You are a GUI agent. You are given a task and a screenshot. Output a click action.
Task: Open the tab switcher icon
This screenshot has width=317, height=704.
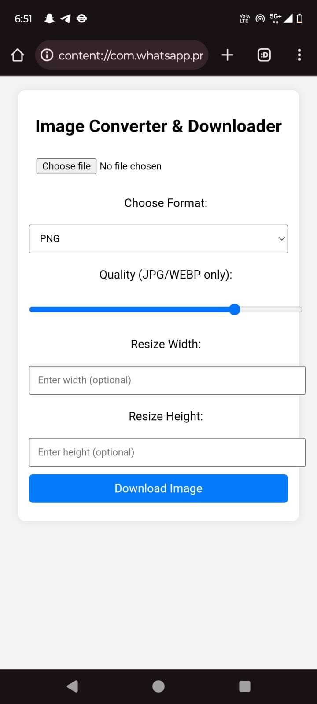click(x=264, y=55)
